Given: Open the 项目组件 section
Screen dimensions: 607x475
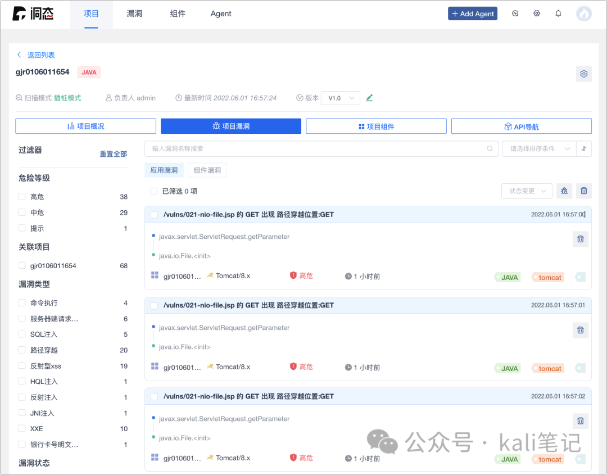Looking at the screenshot, I should pos(376,126).
